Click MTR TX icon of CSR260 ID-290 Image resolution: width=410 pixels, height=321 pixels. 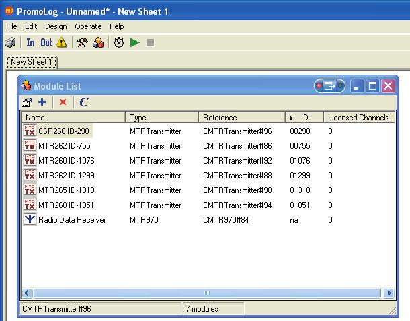pos(30,131)
